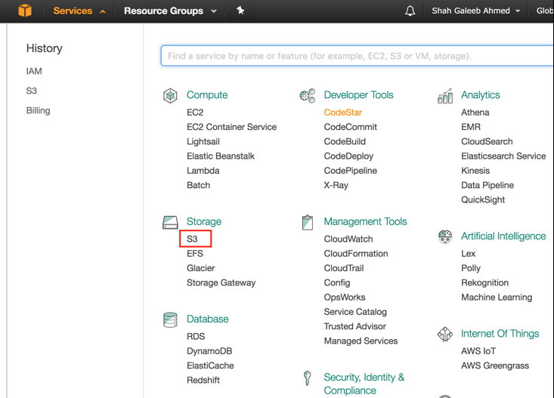This screenshot has width=554, height=398.
Task: Click the Developer Tools gears icon
Action: [x=307, y=96]
